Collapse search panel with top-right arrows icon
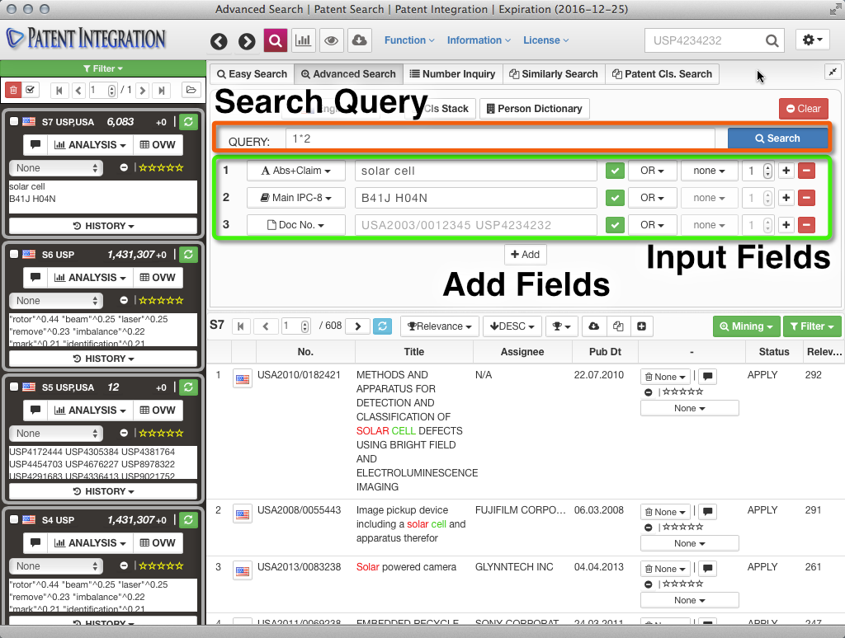 coord(833,72)
